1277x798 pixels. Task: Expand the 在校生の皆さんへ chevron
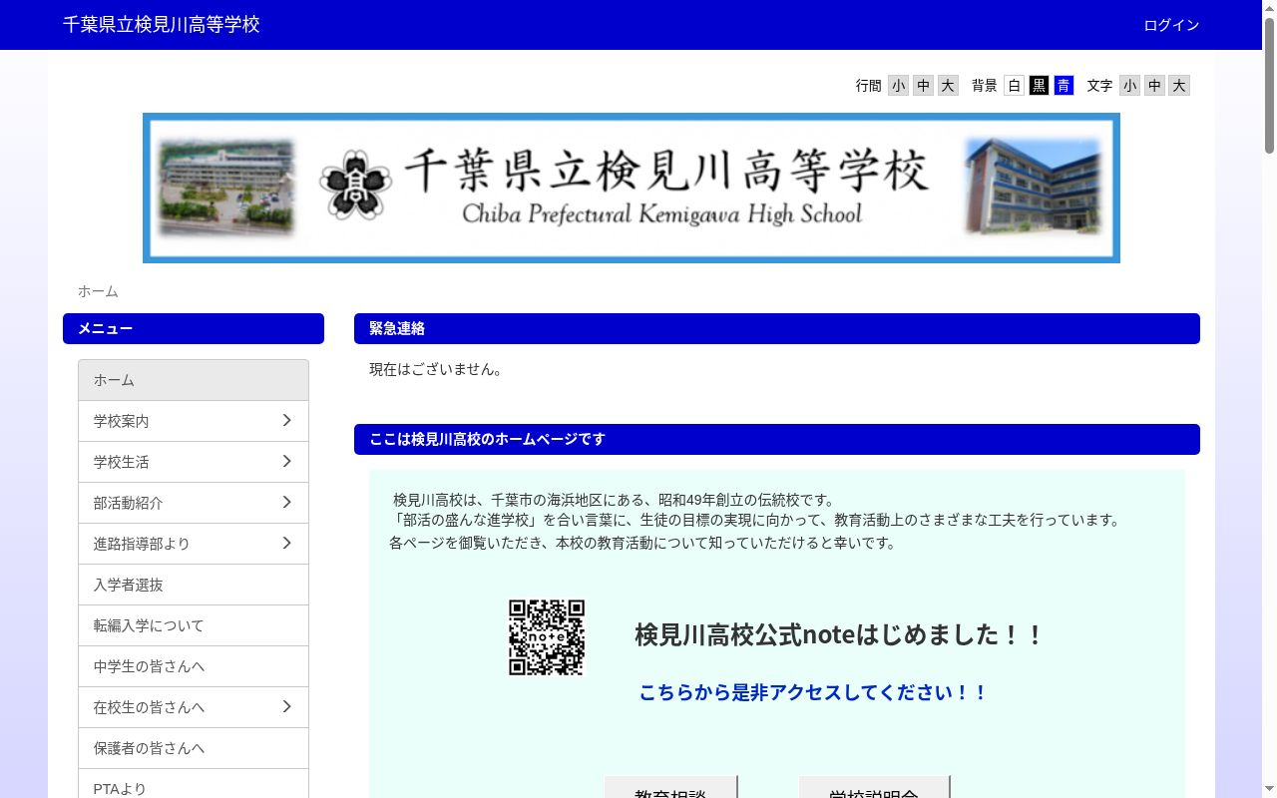click(x=286, y=707)
